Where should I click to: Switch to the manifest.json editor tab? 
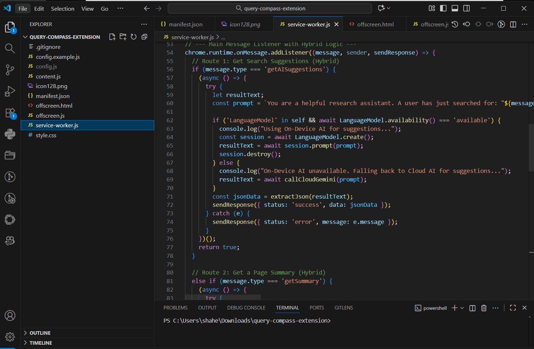click(x=185, y=24)
